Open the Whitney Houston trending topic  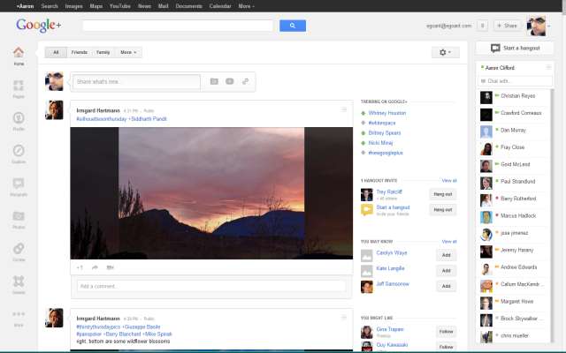[387, 113]
